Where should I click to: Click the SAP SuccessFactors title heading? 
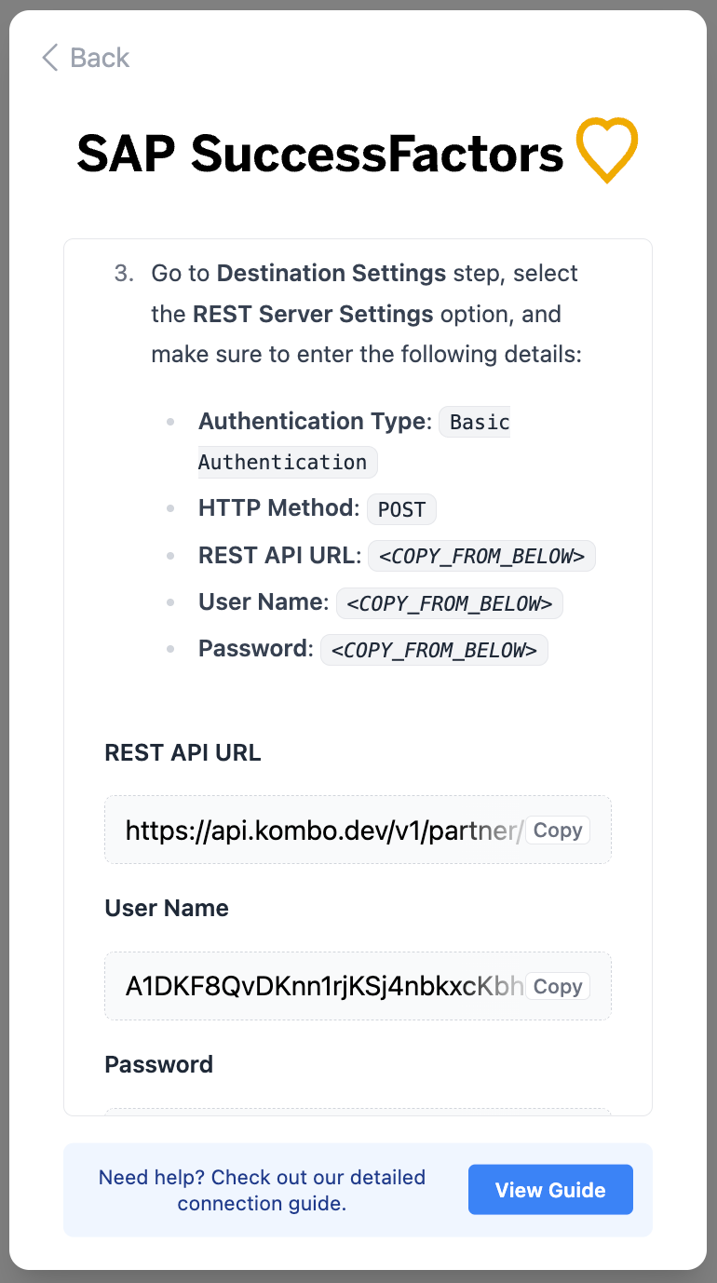point(320,153)
